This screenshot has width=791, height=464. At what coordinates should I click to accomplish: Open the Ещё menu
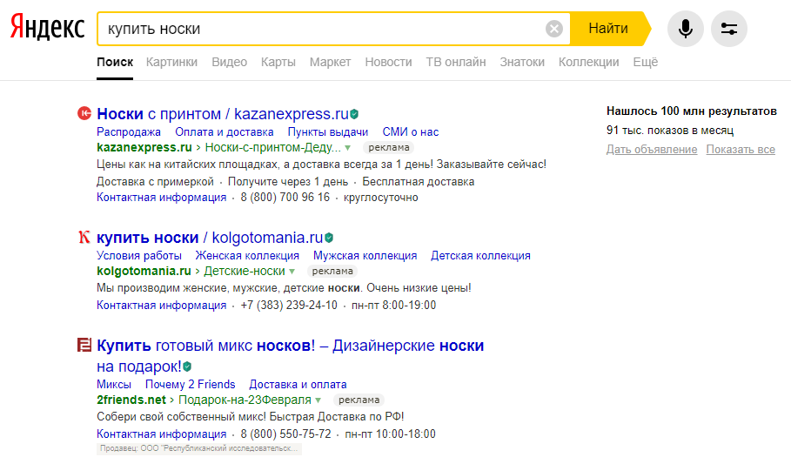[x=645, y=62]
